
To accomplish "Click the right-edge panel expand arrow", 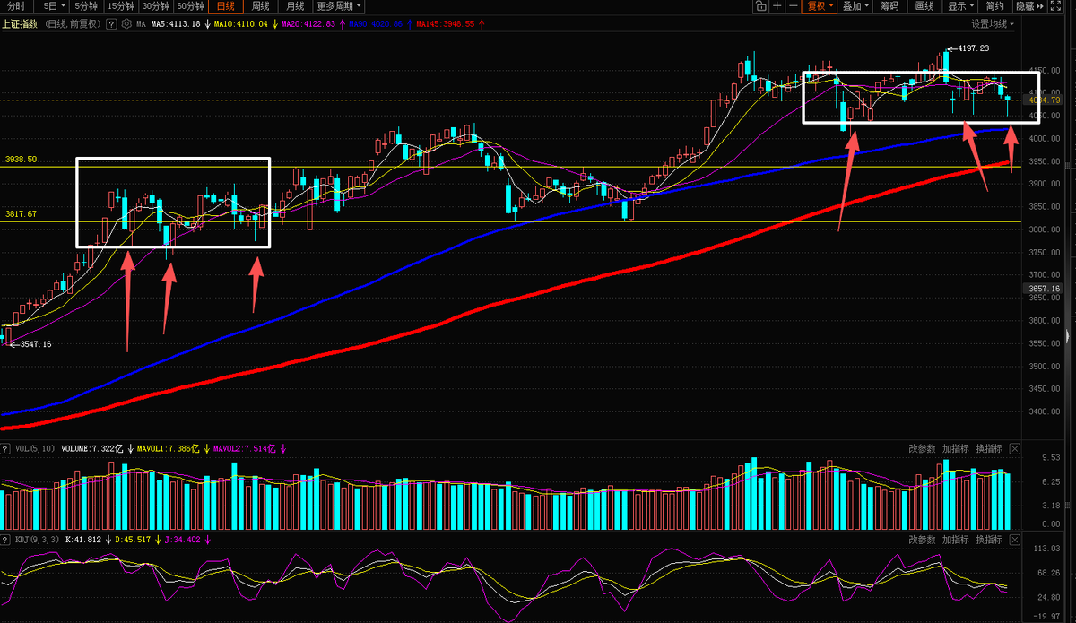I will coord(1067,335).
